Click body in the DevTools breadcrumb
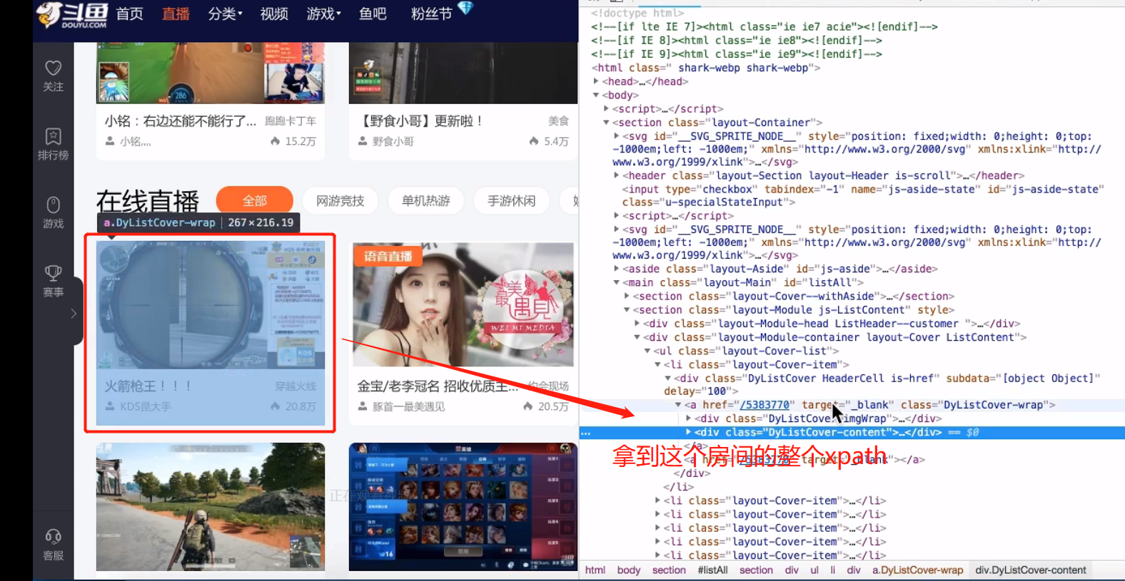Screen dimensions: 1125x581 click(x=628, y=570)
